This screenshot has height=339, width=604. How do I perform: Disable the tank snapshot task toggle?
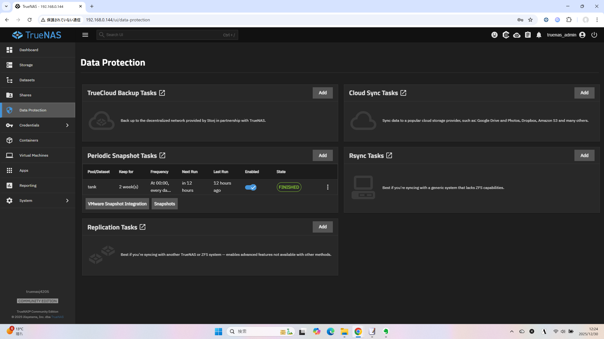pyautogui.click(x=251, y=187)
